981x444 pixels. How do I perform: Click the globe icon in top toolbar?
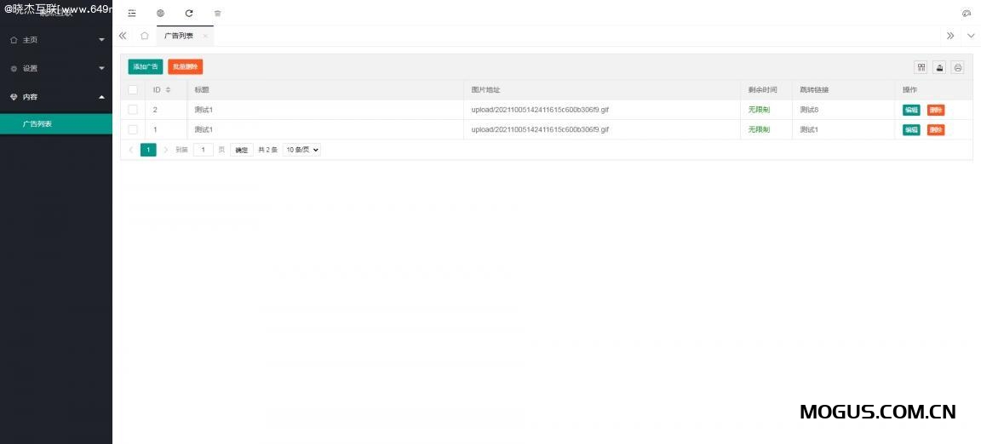(x=160, y=14)
